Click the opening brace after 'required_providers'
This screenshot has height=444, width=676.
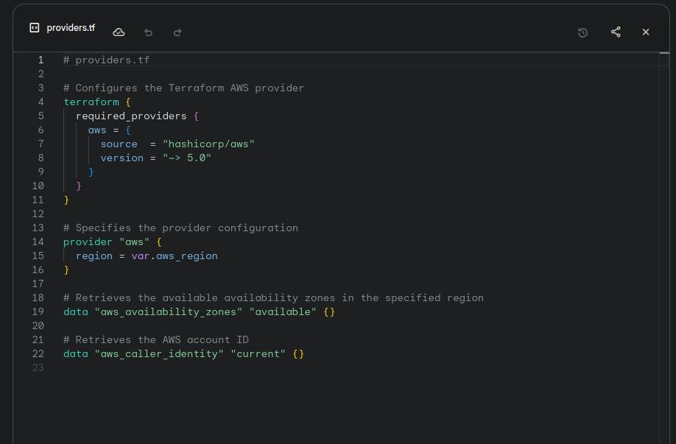(196, 116)
